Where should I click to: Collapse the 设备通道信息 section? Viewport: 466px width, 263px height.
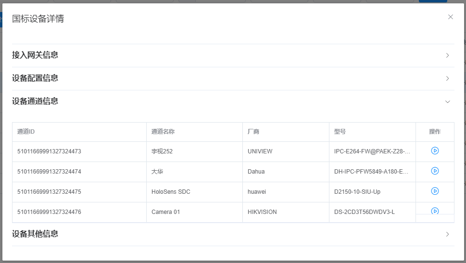[233, 101]
